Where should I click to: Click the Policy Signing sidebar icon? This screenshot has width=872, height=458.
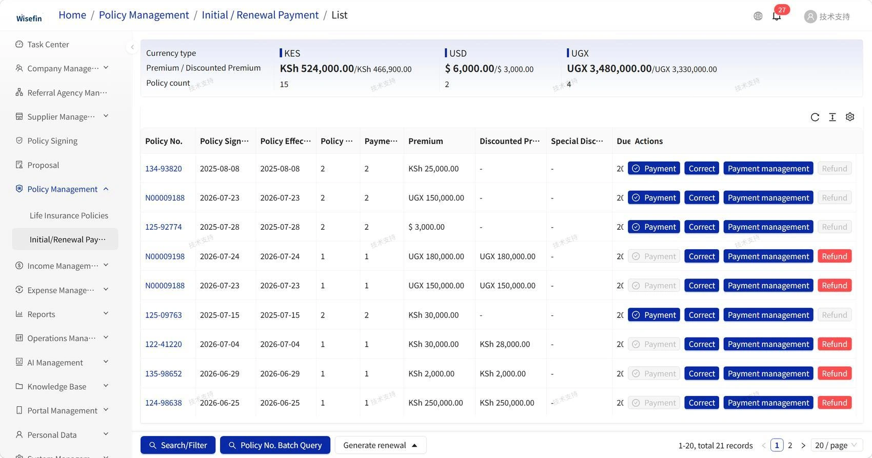coord(19,141)
